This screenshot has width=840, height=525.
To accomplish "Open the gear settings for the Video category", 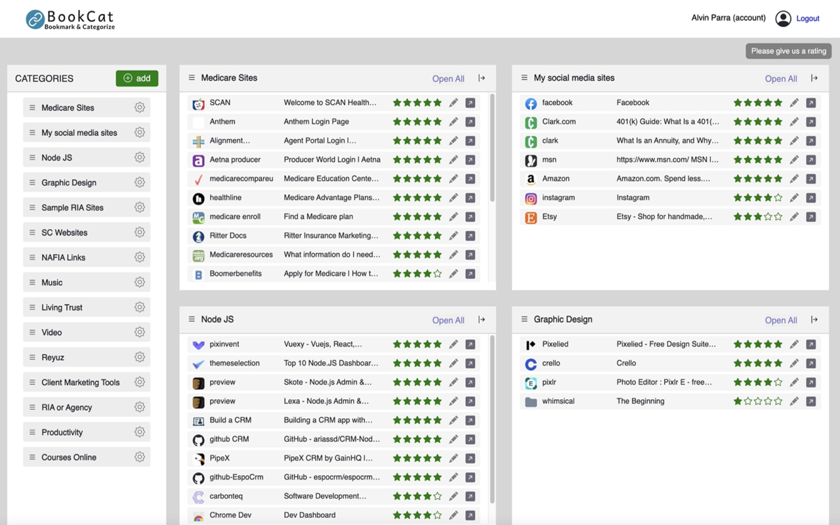I will pyautogui.click(x=140, y=331).
